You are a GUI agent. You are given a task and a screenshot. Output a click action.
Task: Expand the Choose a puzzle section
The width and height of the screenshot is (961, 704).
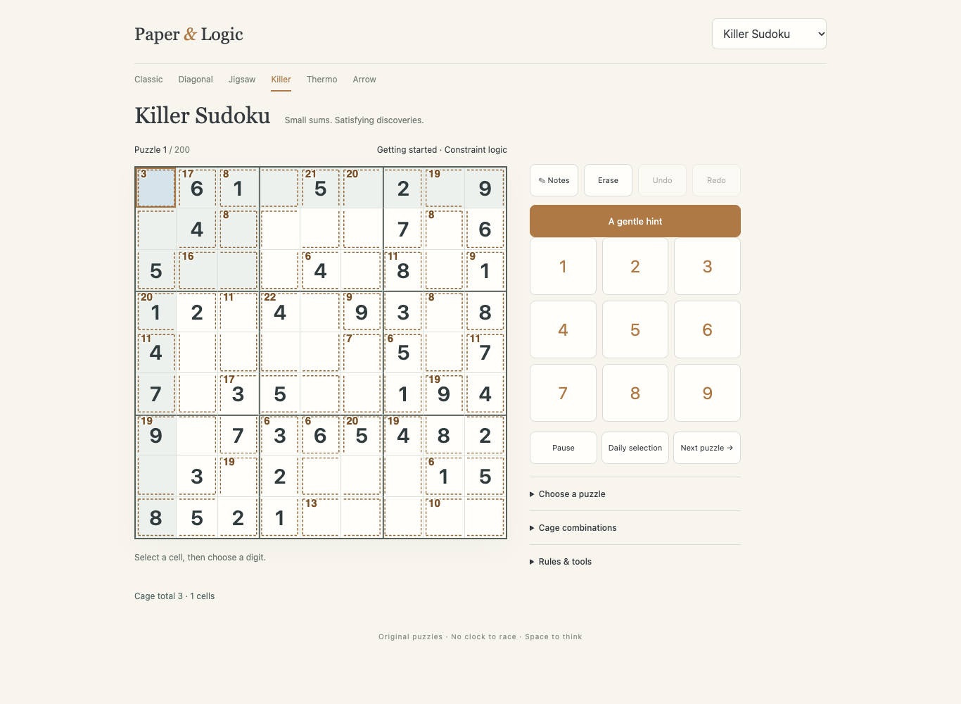635,494
